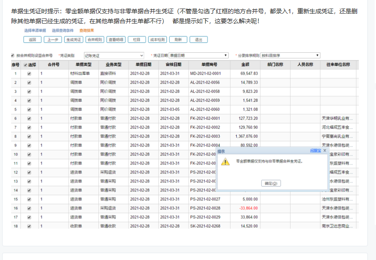The height and width of the screenshot is (260, 376).
Task: Uncheck row 18 收款单 selection checkbox
Action: (x=29, y=226)
